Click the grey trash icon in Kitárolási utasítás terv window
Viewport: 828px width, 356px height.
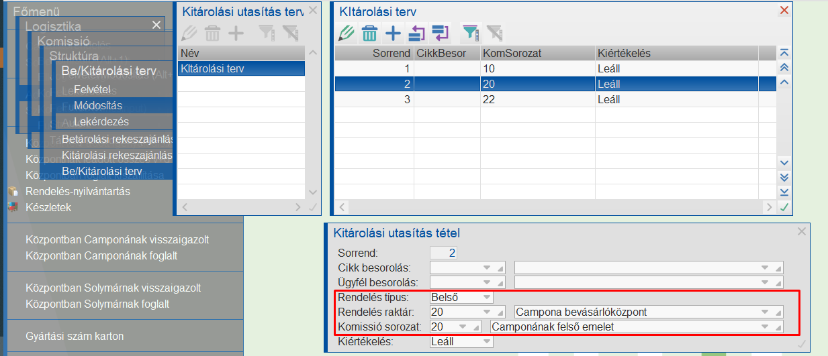(x=212, y=32)
